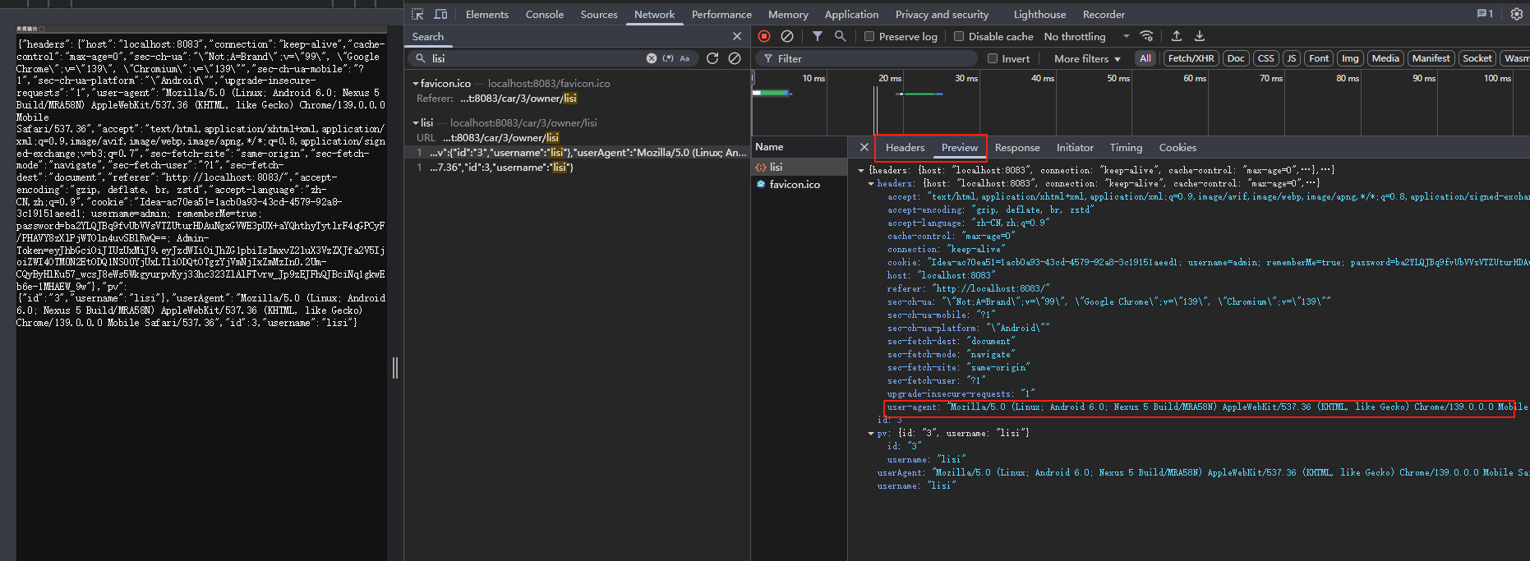Stop recording the network log

click(764, 36)
